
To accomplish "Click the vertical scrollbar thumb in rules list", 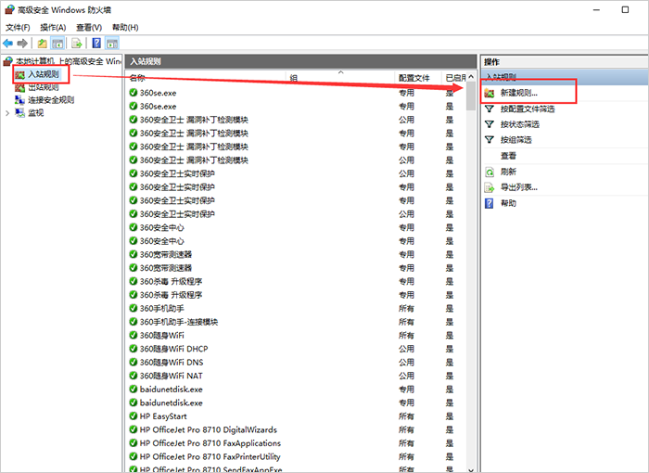I will click(471, 96).
